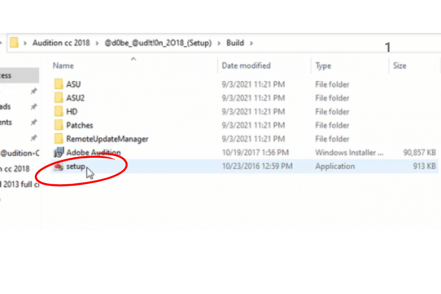
Task: Click the folder icon in address bar
Action: (x=14, y=43)
